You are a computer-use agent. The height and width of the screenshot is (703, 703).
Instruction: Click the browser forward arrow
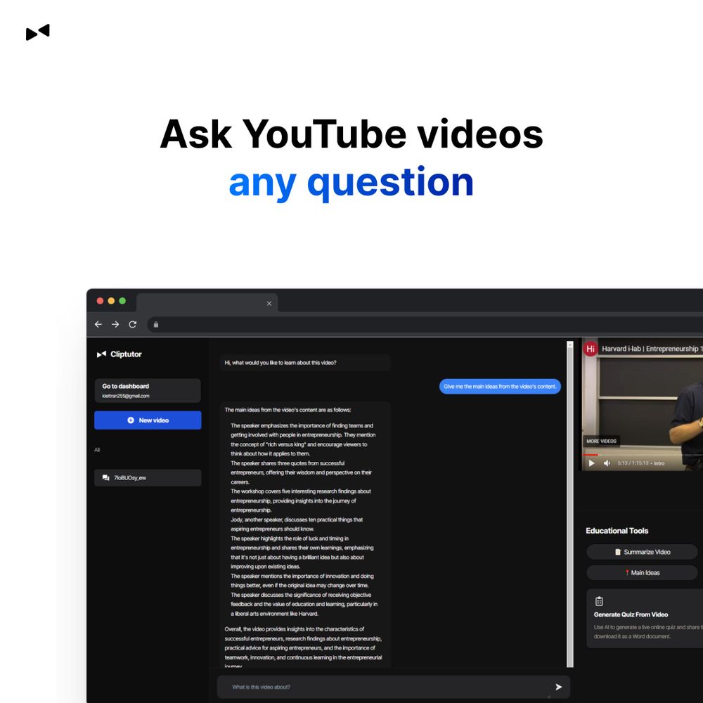pyautogui.click(x=115, y=324)
